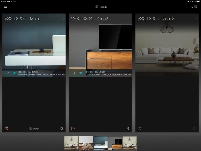Select the Group title at top
The image size is (201, 151).
tap(101, 7)
